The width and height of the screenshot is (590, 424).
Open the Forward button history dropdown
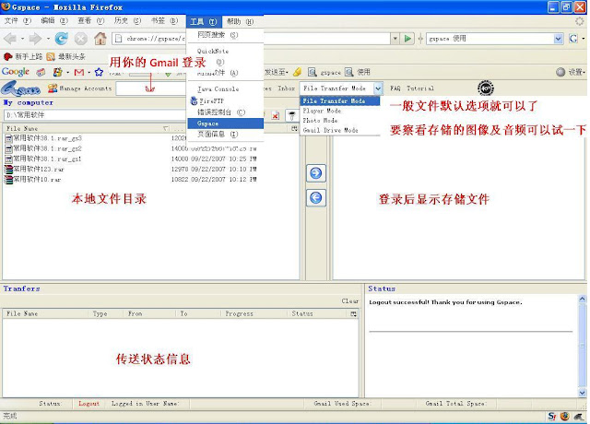[x=48, y=39]
